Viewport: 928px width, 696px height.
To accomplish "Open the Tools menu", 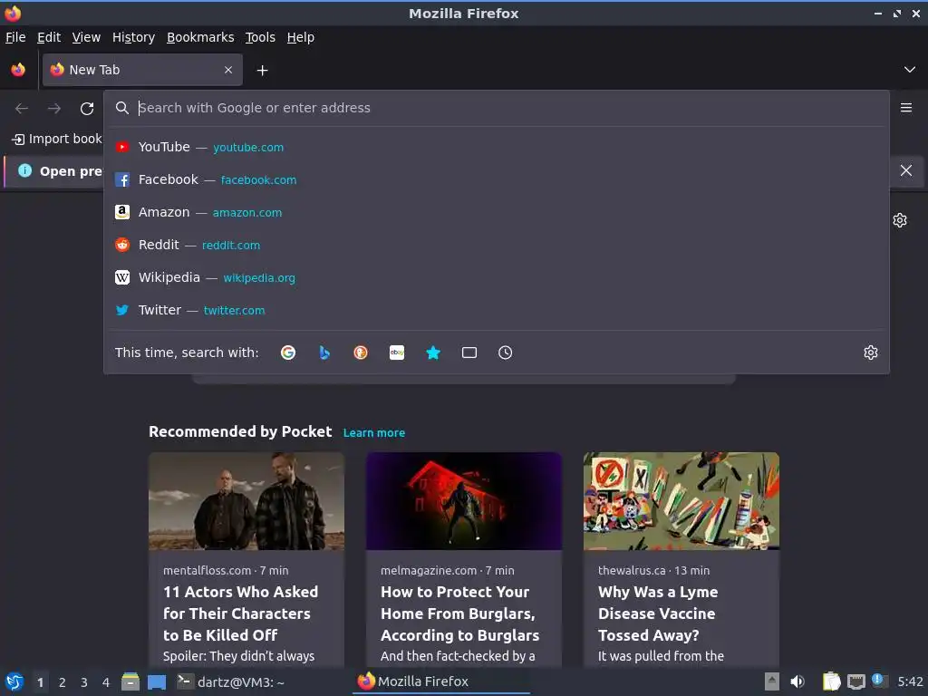I will click(260, 37).
